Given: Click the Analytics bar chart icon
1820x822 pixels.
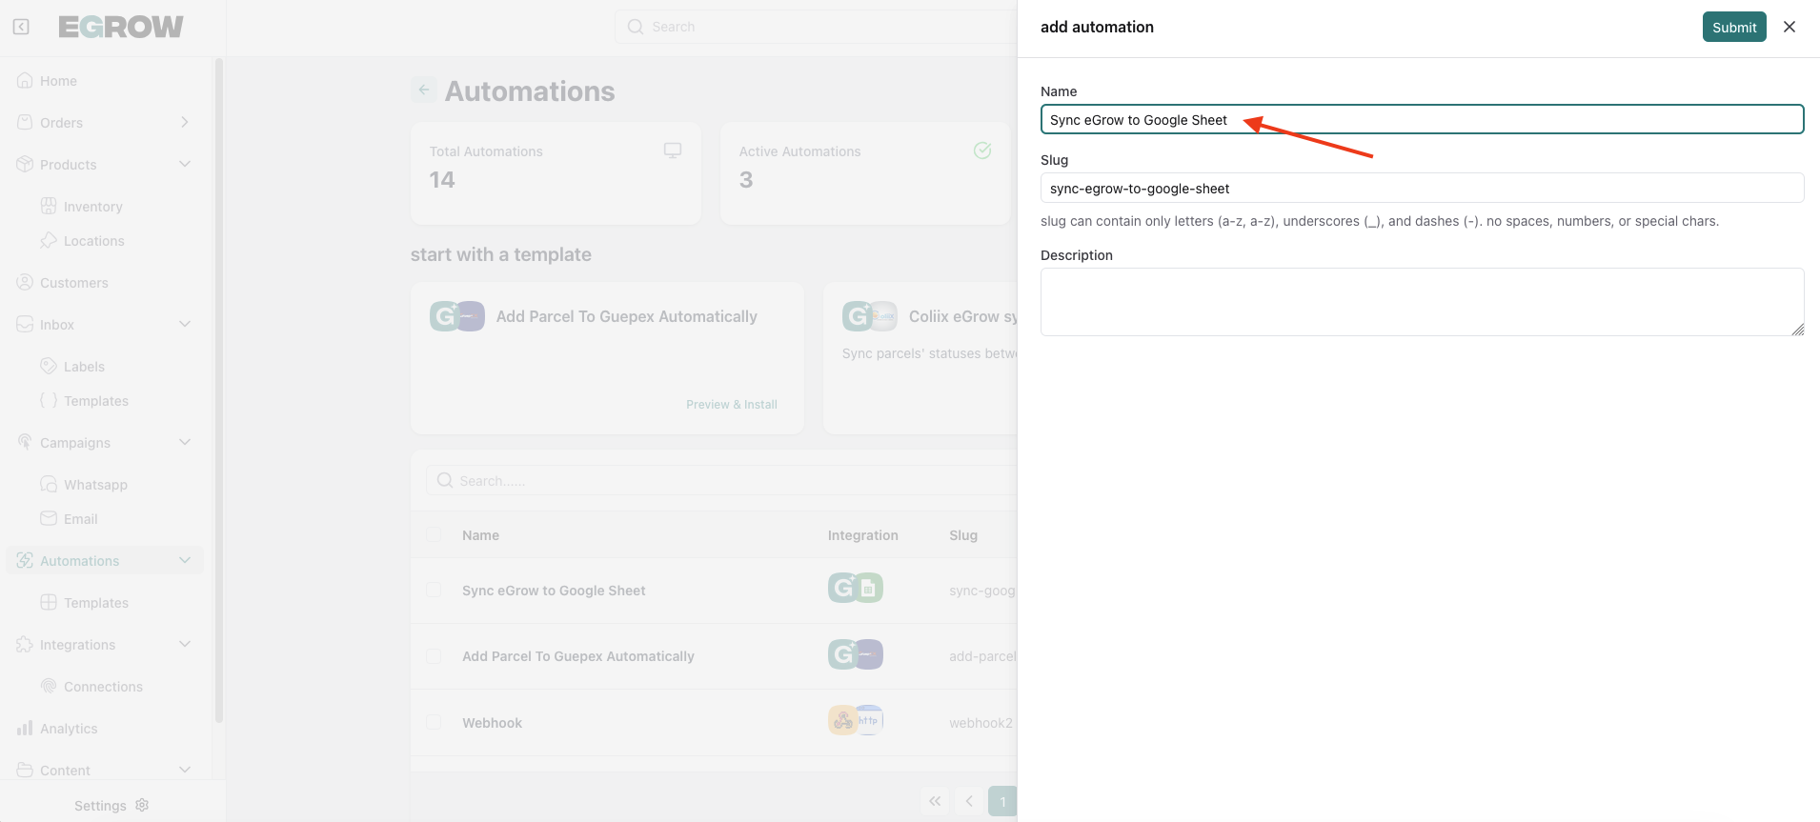Looking at the screenshot, I should [x=25, y=729].
